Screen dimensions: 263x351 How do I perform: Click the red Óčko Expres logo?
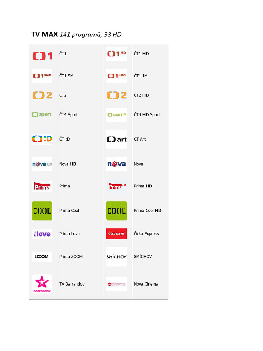[x=116, y=234]
